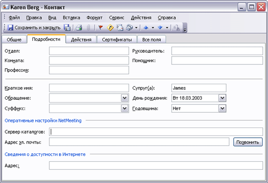268x183 pixels.
Task: Click the Годовщина value Нет
Action: (x=177, y=108)
